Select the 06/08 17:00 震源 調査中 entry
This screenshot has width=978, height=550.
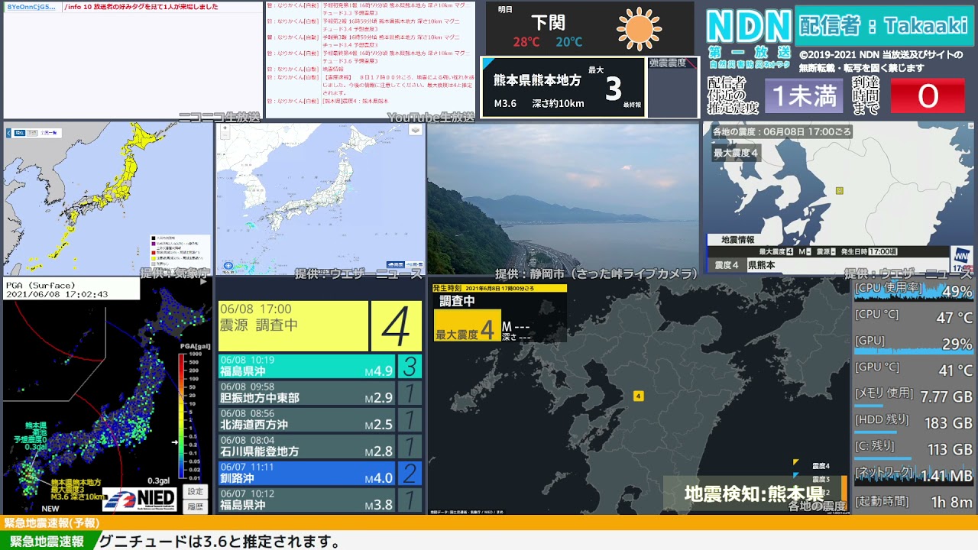coord(293,326)
